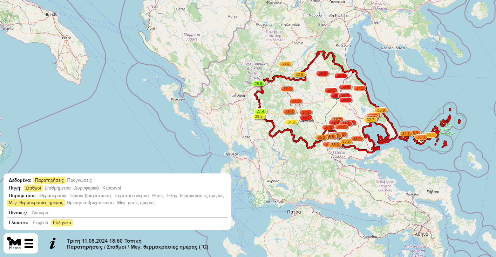Select Μεγ. ριπές ημέρας parameter
This screenshot has width=496, height=257.
pyautogui.click(x=136, y=203)
